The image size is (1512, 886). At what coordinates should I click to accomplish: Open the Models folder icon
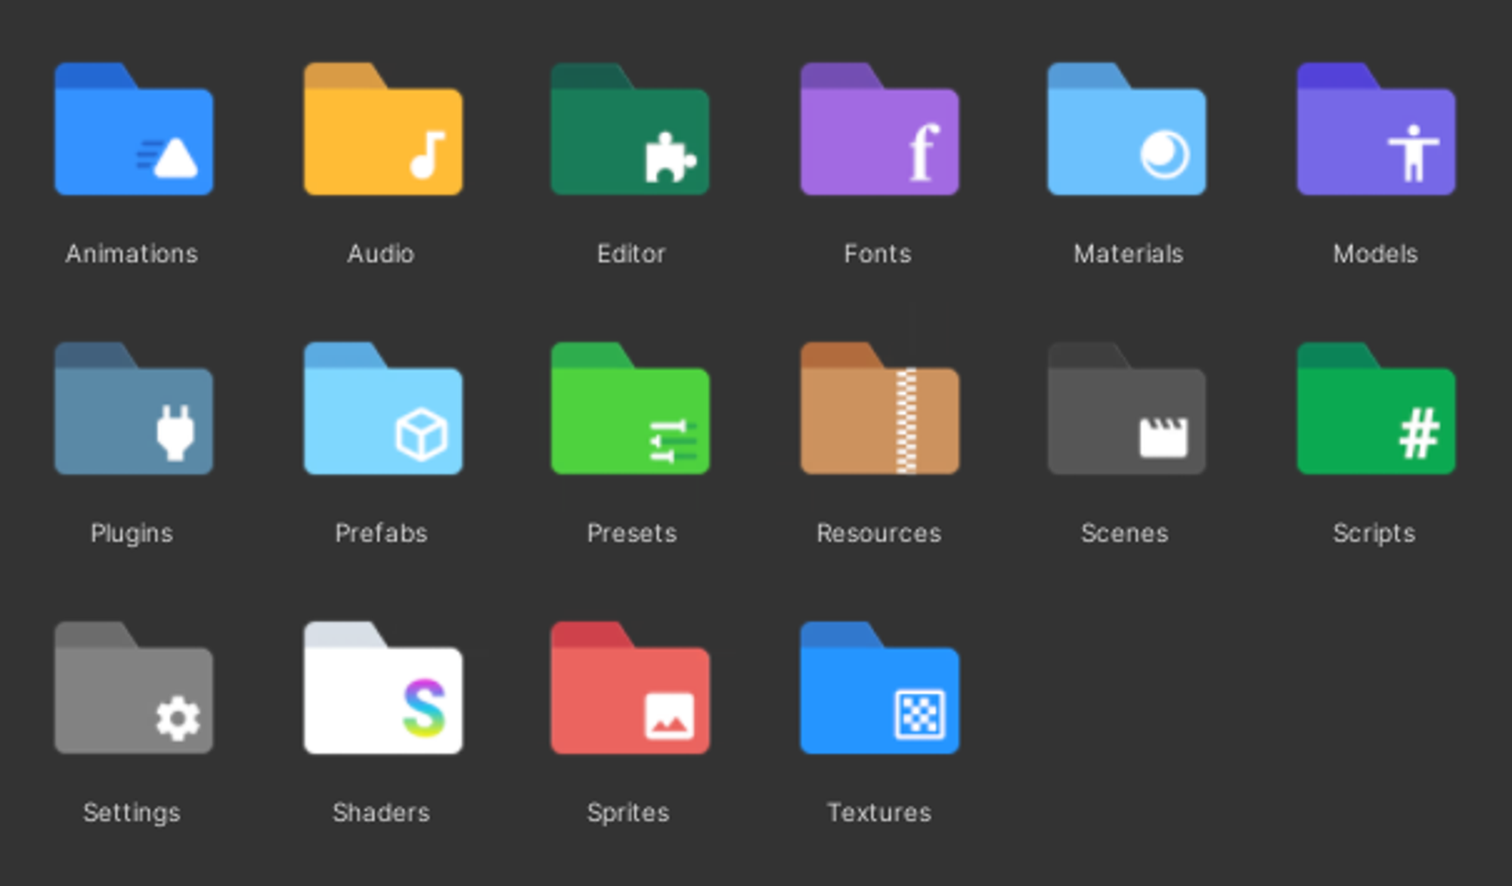pyautogui.click(x=1376, y=130)
